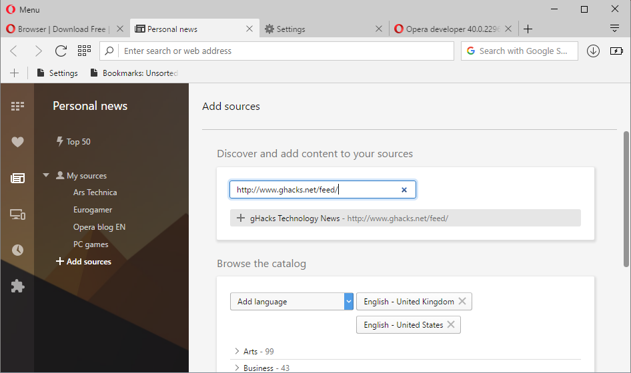Close the Settings tab
The width and height of the screenshot is (631, 373).
click(379, 29)
